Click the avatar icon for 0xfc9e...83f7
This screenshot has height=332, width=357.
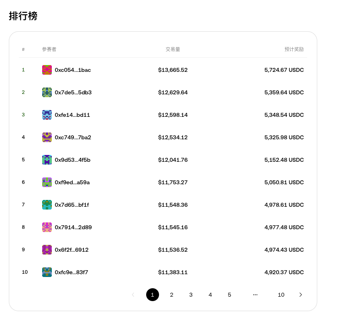point(47,272)
